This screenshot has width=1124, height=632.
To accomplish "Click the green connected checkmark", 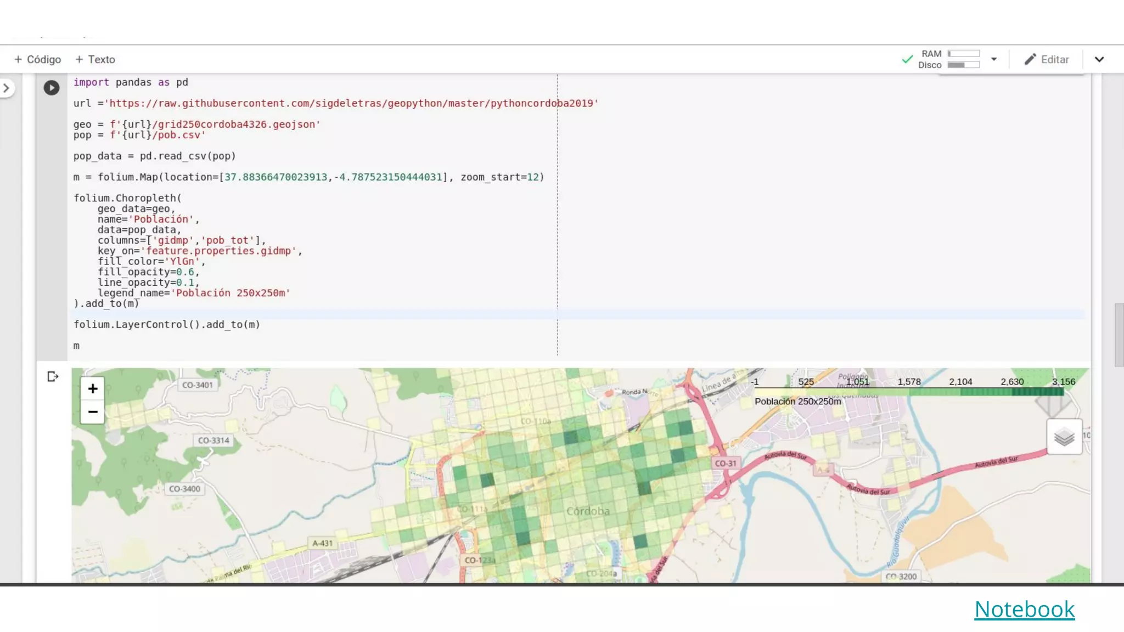I will (907, 59).
